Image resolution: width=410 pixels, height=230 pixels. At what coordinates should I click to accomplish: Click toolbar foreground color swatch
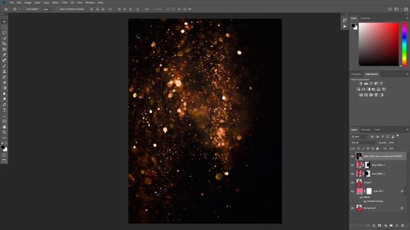tap(3, 148)
